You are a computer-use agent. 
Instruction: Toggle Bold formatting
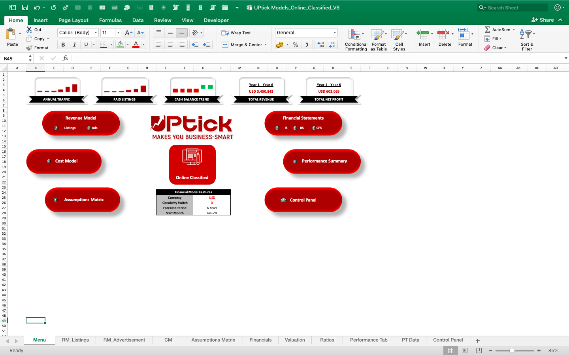pyautogui.click(x=63, y=45)
